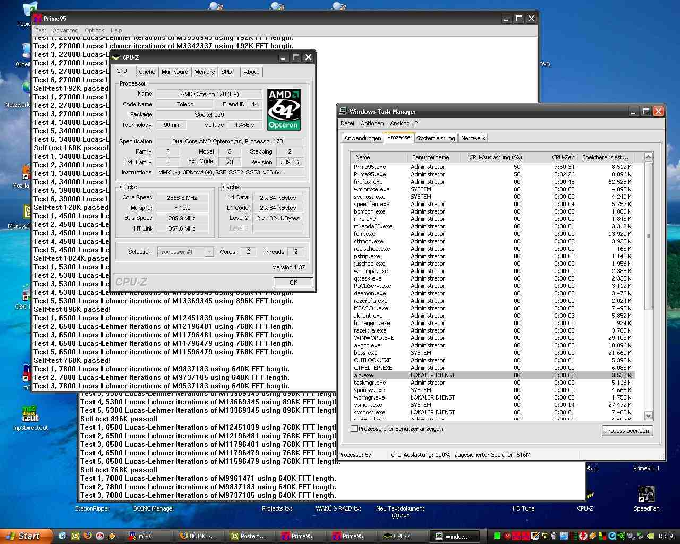
Task: Click the green Razer tray icon
Action: (x=622, y=536)
